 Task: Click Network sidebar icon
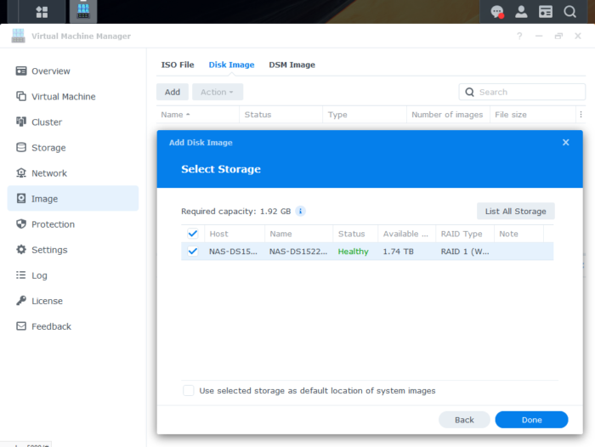pos(21,173)
